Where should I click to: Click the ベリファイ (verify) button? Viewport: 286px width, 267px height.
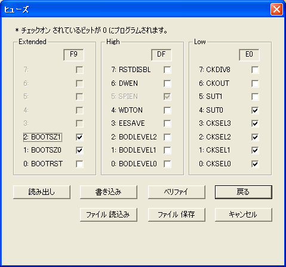coord(177,192)
